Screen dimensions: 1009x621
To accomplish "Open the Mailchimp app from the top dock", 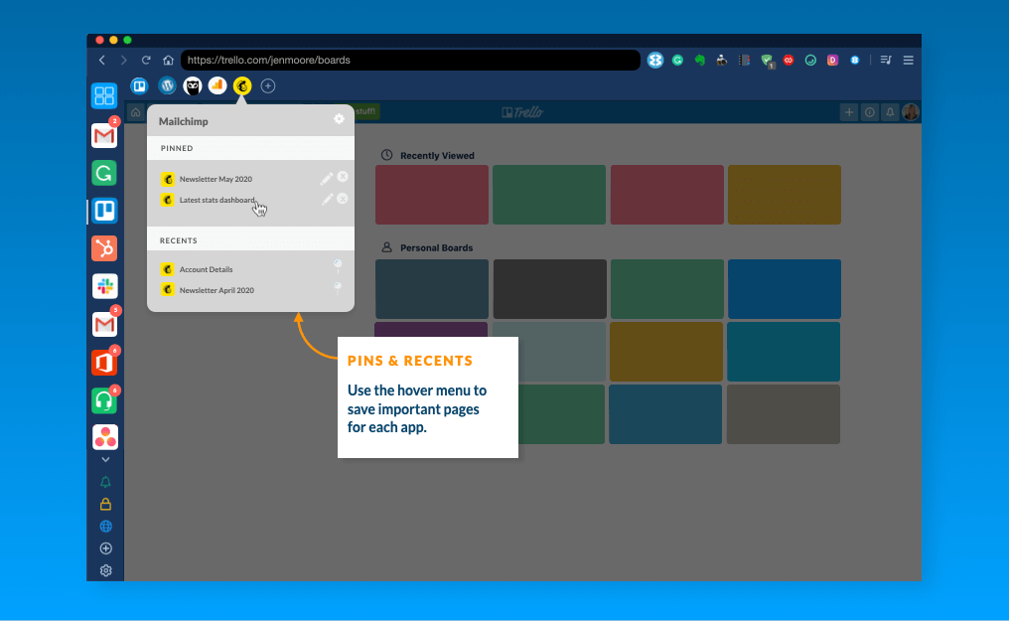I will (x=242, y=85).
